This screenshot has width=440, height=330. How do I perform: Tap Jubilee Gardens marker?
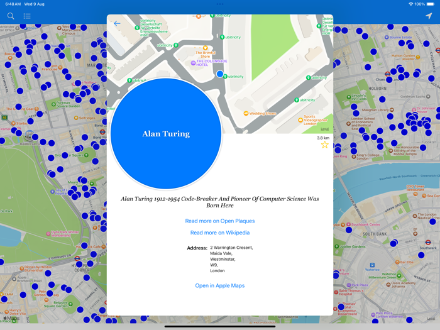(x=337, y=246)
